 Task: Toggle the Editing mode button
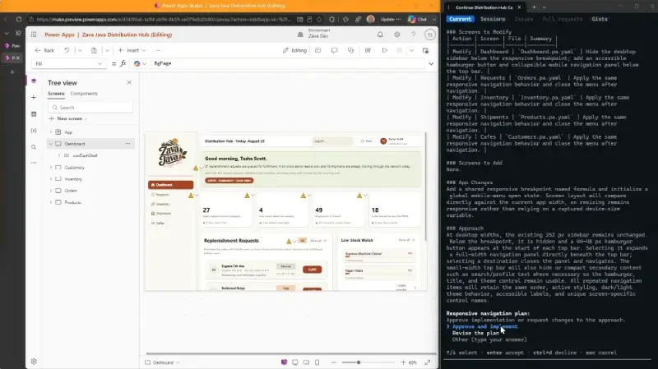(294, 50)
